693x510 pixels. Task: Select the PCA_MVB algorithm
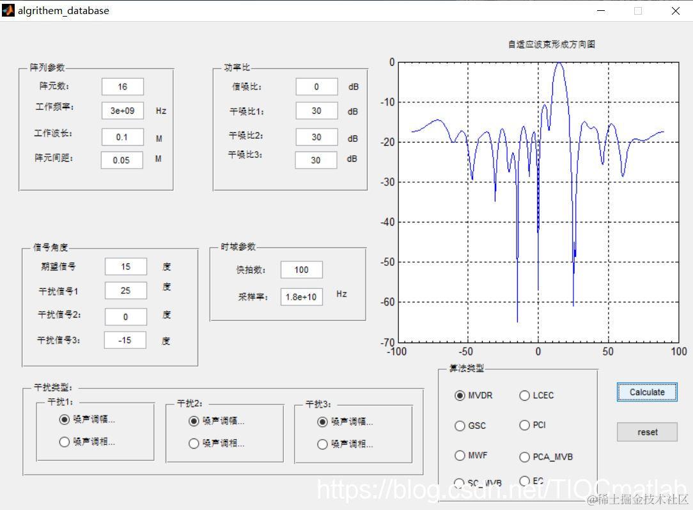(525, 456)
